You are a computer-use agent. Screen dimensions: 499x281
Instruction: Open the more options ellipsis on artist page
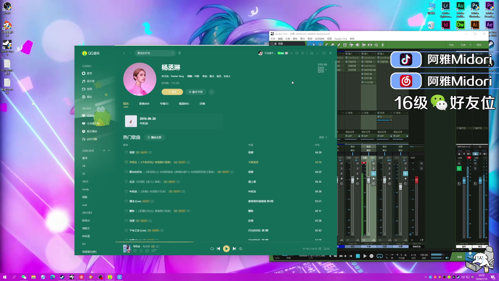coord(212,92)
